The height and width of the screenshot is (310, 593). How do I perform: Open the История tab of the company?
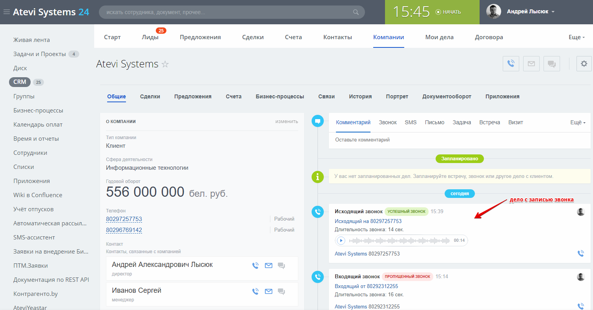pos(360,96)
